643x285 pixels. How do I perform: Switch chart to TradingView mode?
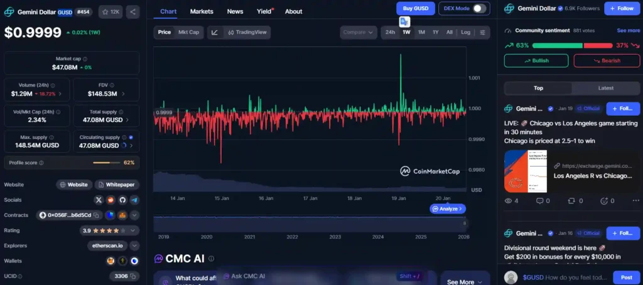[247, 33]
